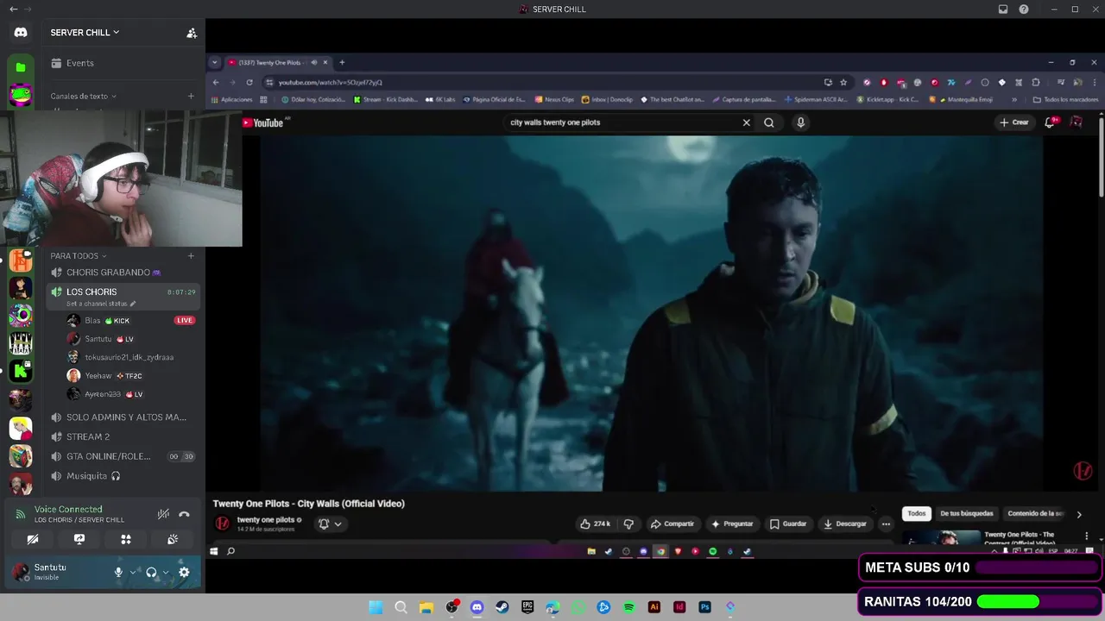Click Descargar to download the video
This screenshot has height=621, width=1105.
coord(845,524)
